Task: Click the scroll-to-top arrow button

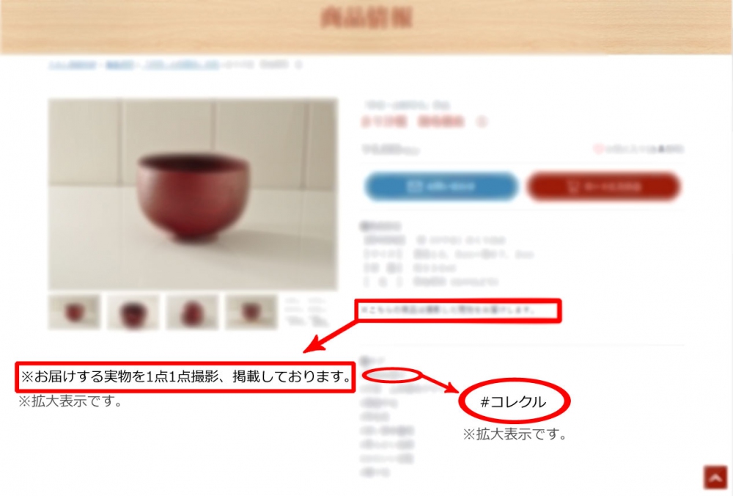Action: 715,477
